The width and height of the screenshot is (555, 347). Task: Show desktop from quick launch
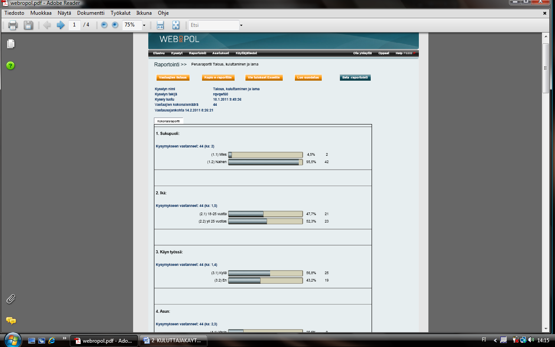pyautogui.click(x=31, y=340)
